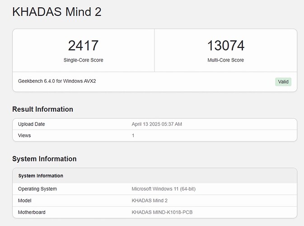
Task: Click the Result Information heading
Action: pyautogui.click(x=42, y=109)
